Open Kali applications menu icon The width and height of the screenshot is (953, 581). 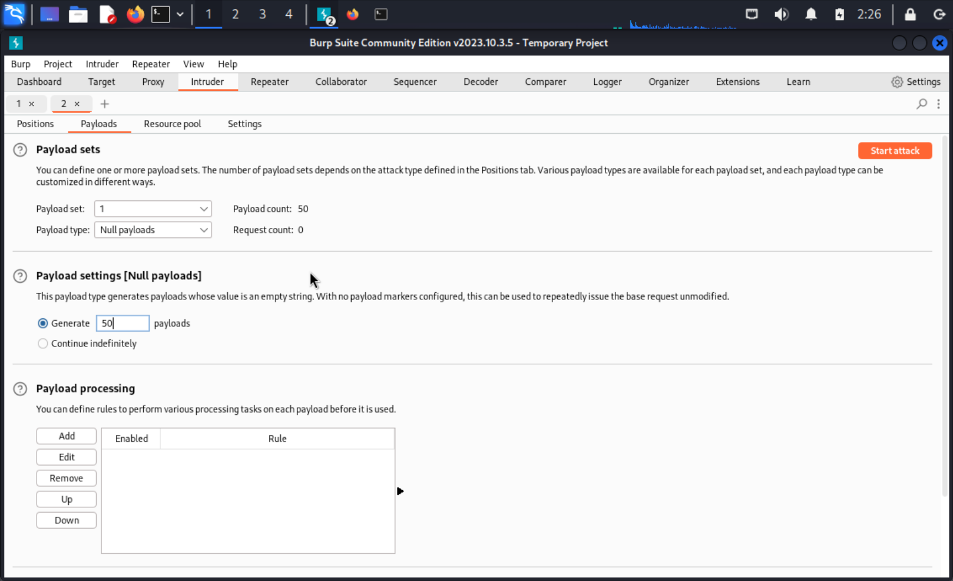coord(14,14)
